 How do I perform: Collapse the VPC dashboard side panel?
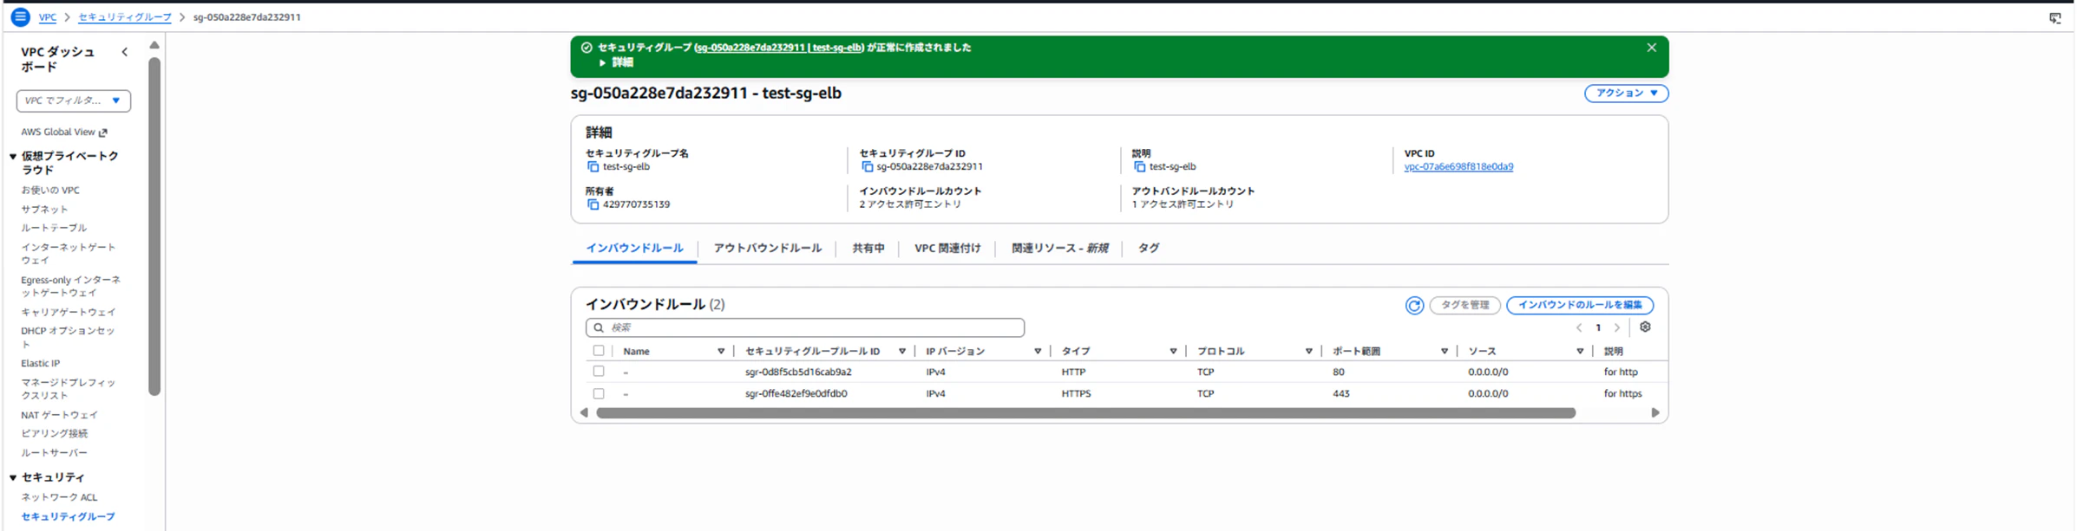pyautogui.click(x=125, y=52)
